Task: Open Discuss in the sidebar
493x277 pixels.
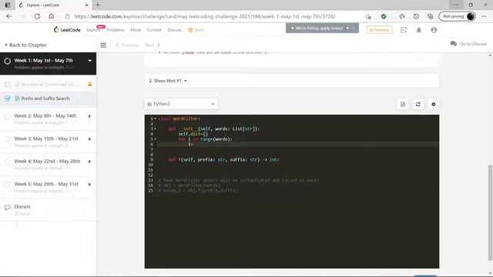Action: [x=22, y=207]
